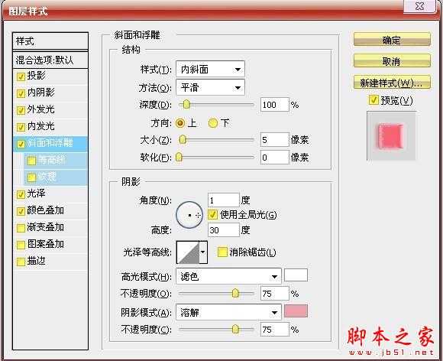Toggle the 内阴影 inner shadow checkbox
This screenshot has height=361, width=443.
click(21, 93)
